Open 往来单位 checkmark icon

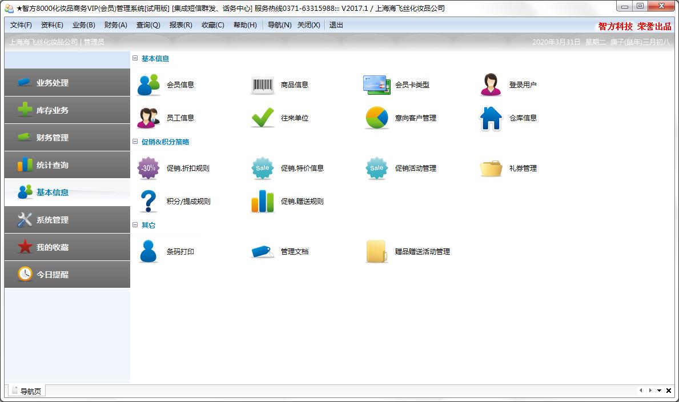(263, 118)
